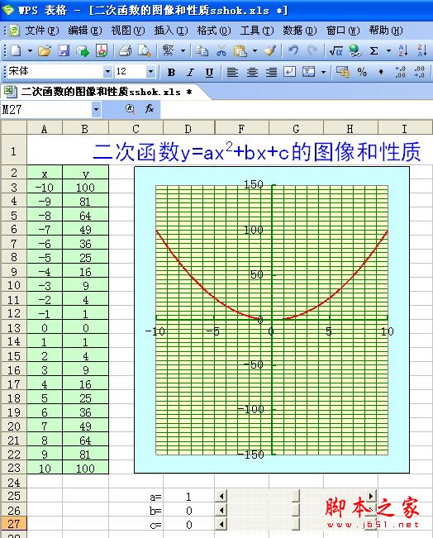Open the 文件(F) menu

(42, 31)
